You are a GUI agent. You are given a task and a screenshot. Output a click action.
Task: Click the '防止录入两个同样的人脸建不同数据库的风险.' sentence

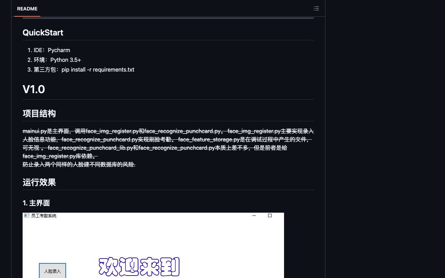79,164
